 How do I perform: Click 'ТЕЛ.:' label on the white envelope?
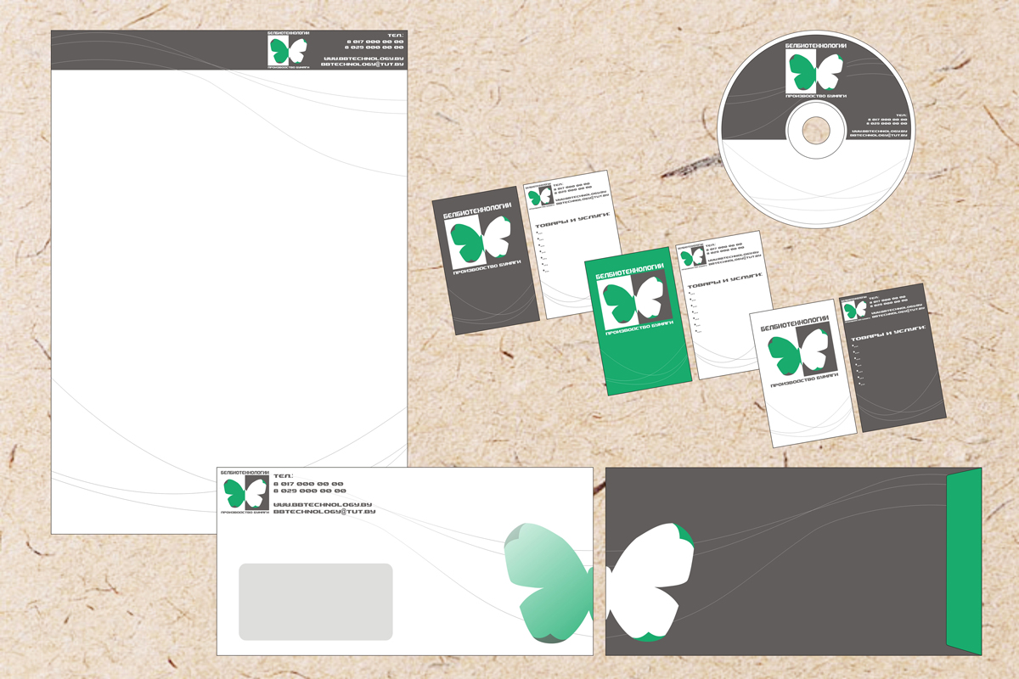(x=284, y=475)
